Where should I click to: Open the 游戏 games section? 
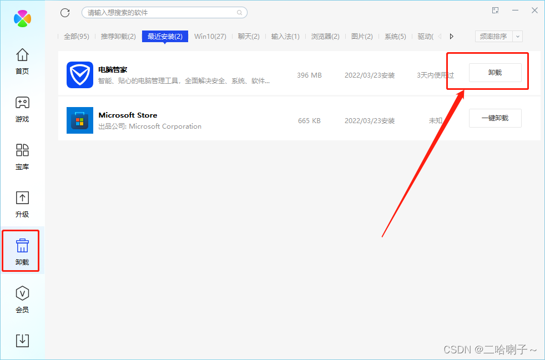tap(22, 109)
